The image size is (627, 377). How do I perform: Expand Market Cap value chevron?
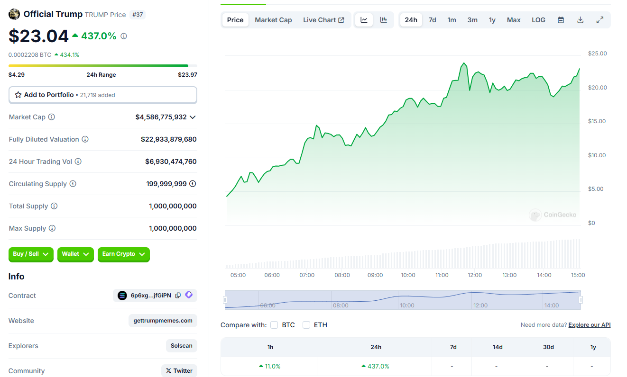pyautogui.click(x=193, y=117)
